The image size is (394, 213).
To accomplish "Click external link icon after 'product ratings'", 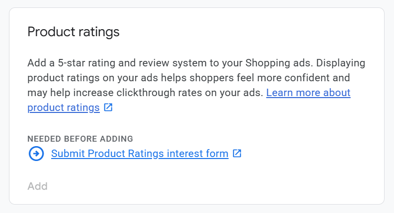I will click(108, 107).
